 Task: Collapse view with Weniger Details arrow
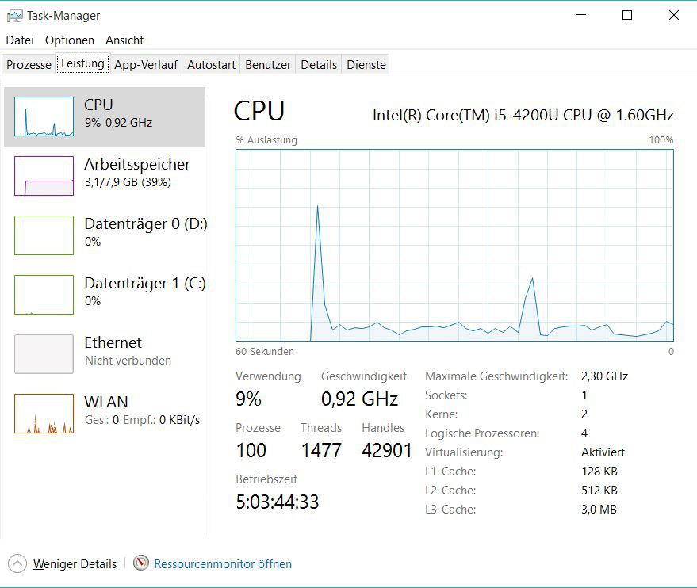[x=17, y=563]
